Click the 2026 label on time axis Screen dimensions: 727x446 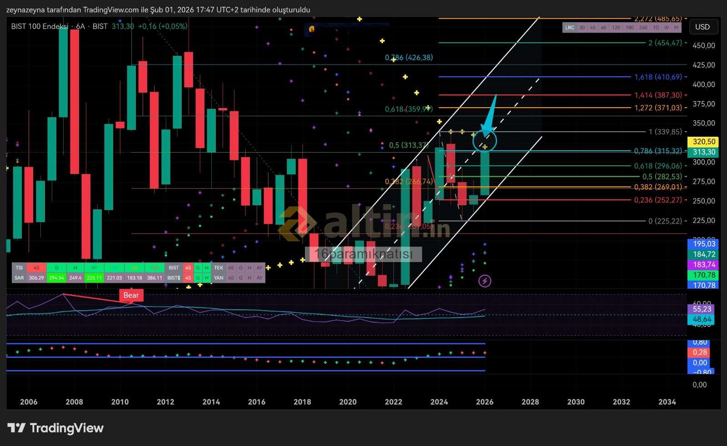tap(485, 402)
